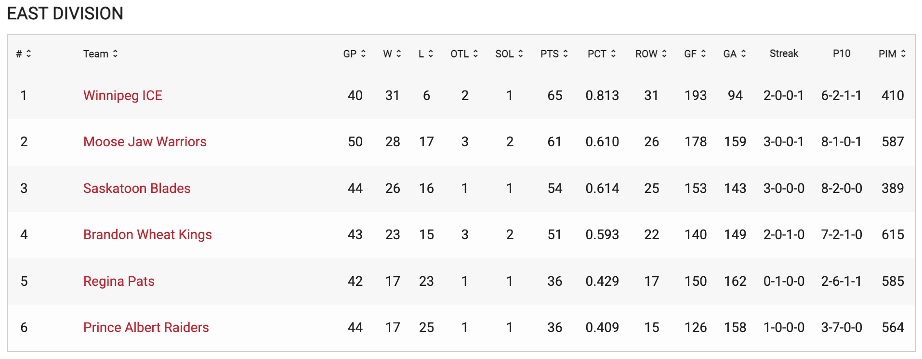This screenshot has width=922, height=359.
Task: Visit the Prince Albert Raiders page
Action: pos(146,327)
